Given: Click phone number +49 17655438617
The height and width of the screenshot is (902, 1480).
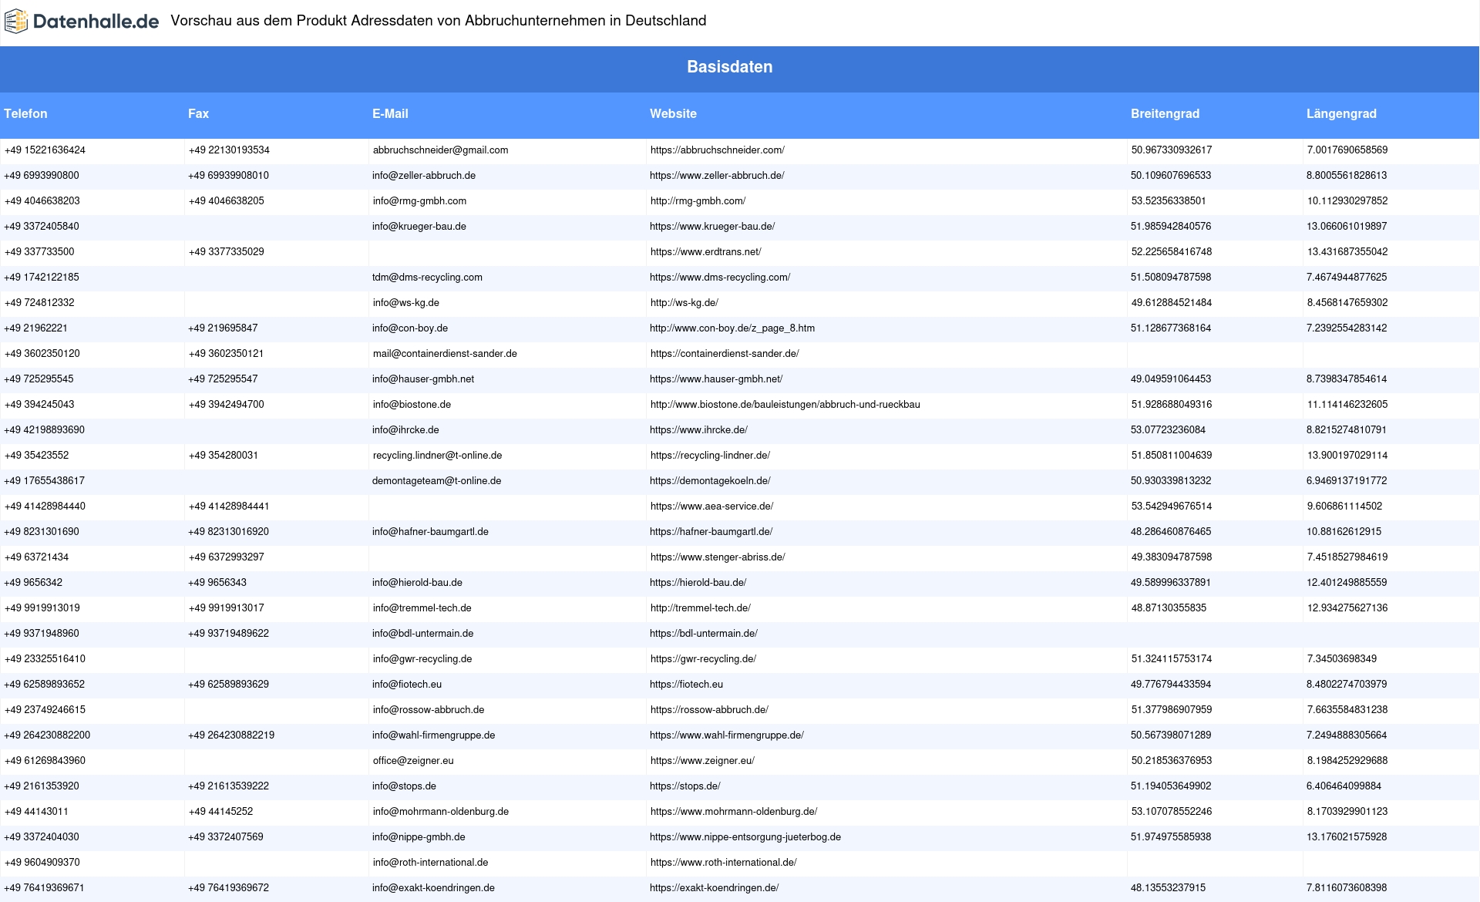Looking at the screenshot, I should [x=45, y=481].
